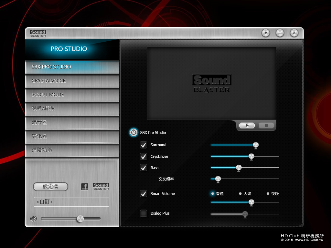The height and width of the screenshot is (248, 331).
Task: Open the 混音器 mixer tab
Action: pyautogui.click(x=72, y=122)
